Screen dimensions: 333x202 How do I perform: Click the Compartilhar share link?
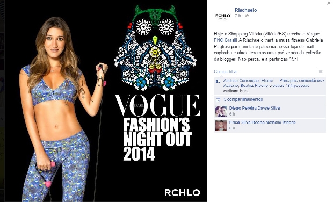[x=226, y=71]
